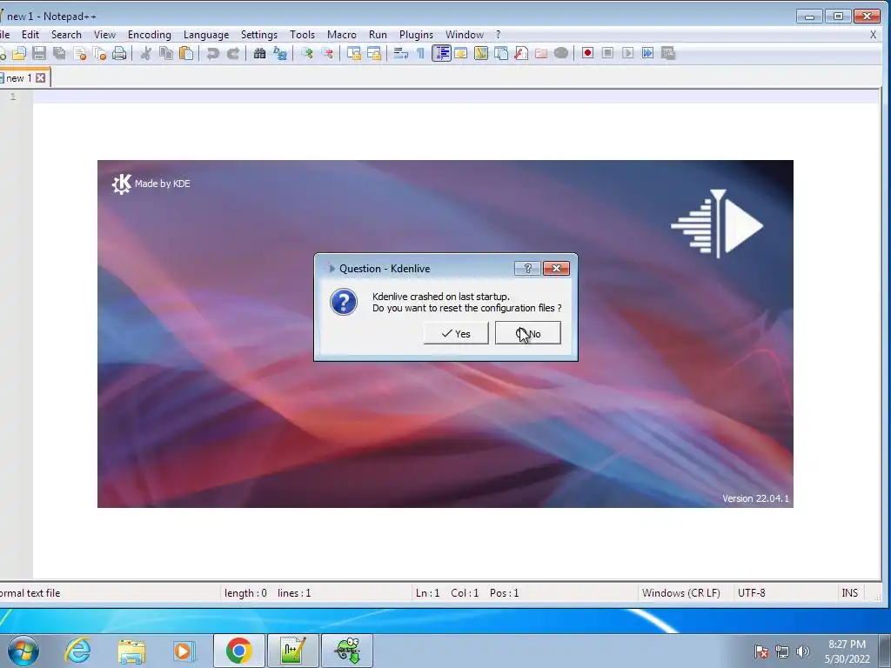
Task: Click the Open file toolbar icon
Action: (x=19, y=53)
